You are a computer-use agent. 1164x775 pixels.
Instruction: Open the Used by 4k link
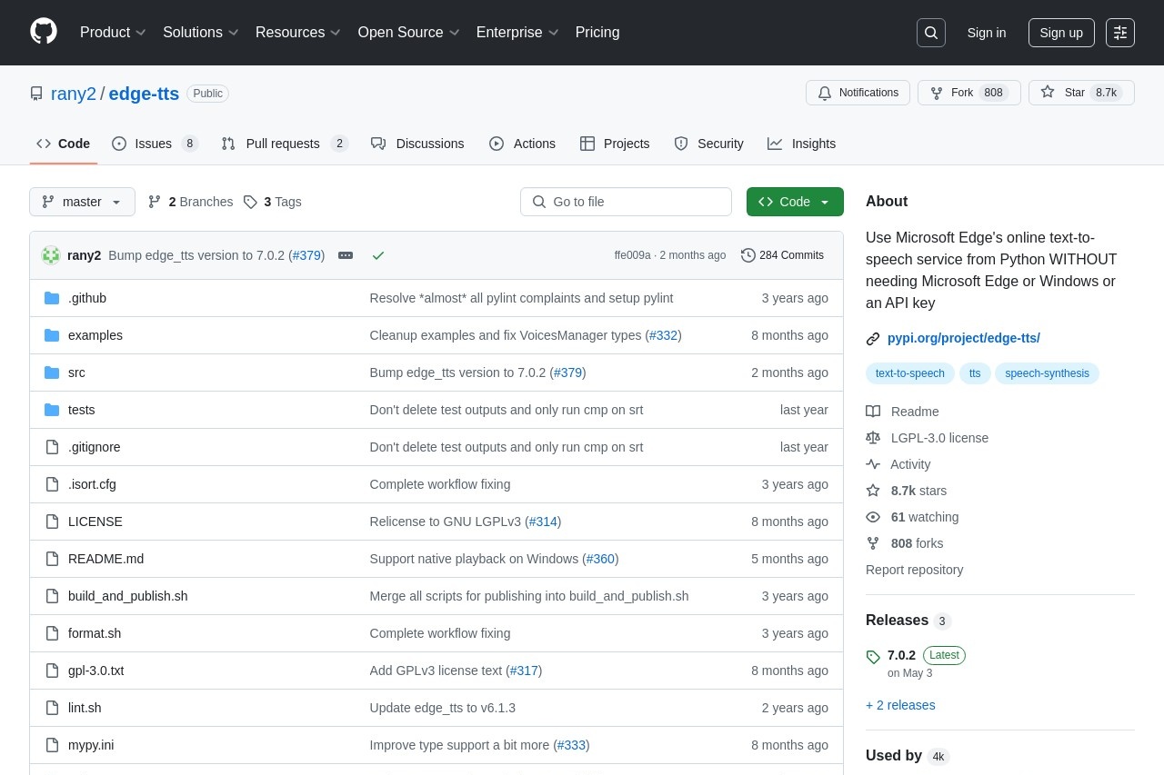click(907, 756)
